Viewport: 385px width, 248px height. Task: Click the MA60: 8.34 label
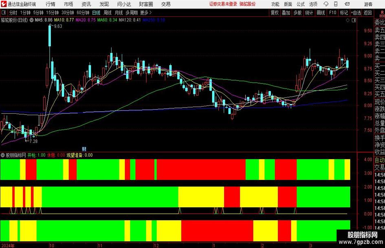pyautogui.click(x=107, y=20)
